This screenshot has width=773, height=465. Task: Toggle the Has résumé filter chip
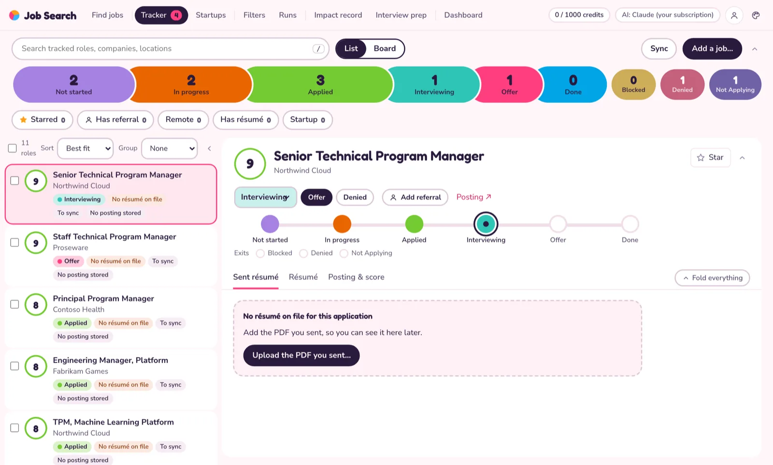point(245,120)
